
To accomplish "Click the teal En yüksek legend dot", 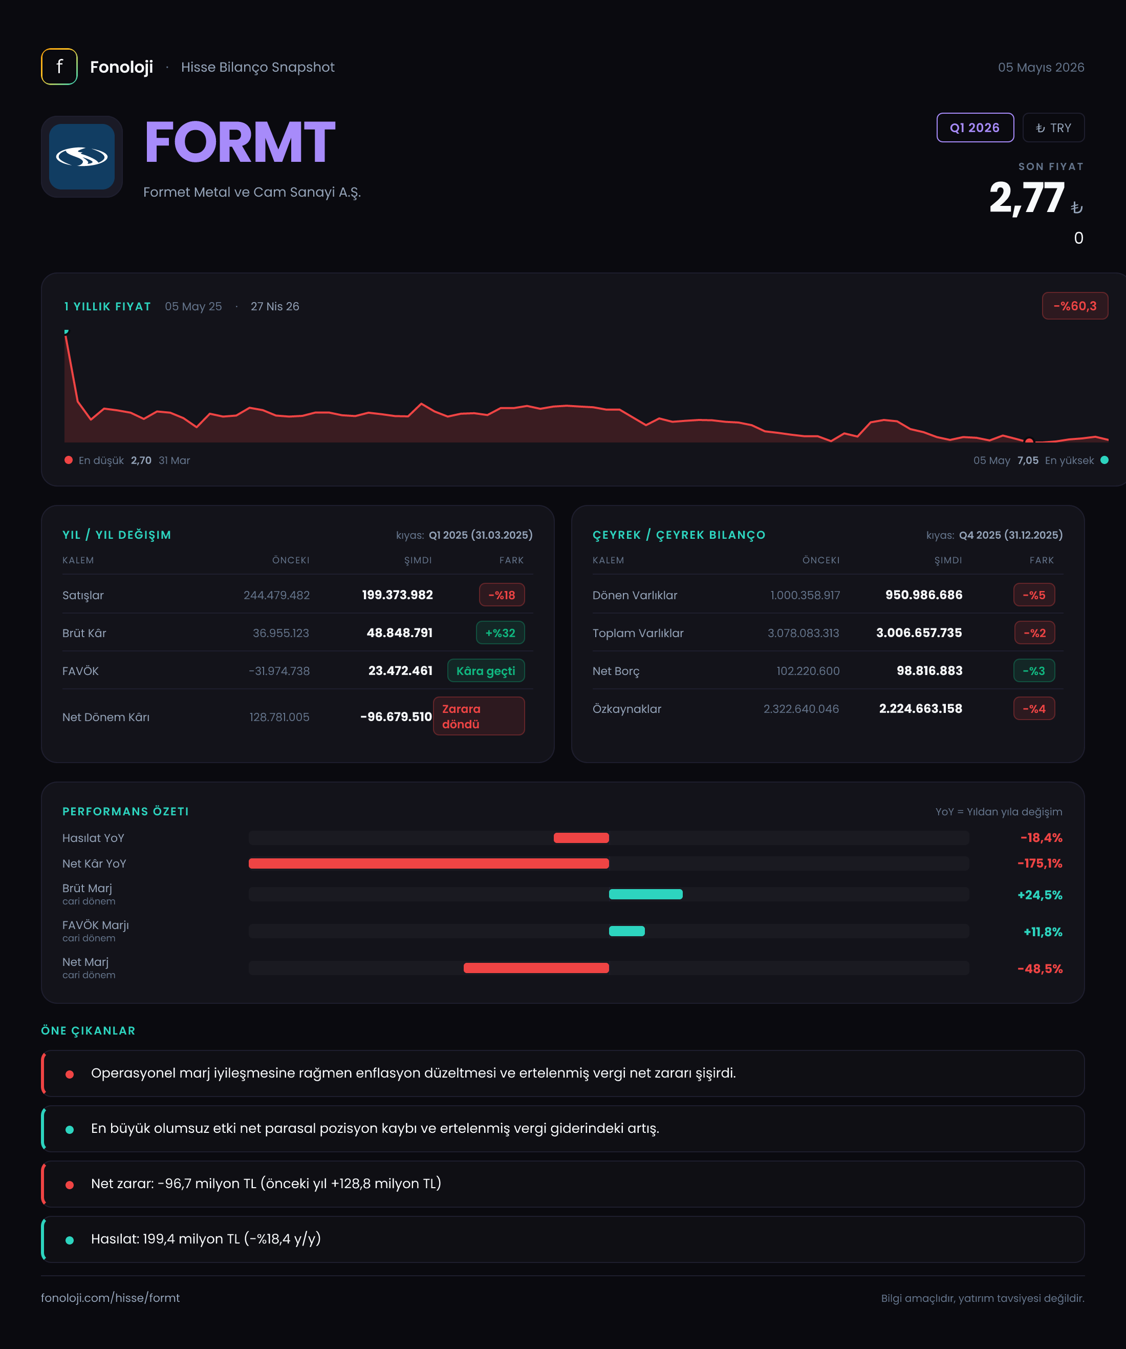I will 1104,460.
